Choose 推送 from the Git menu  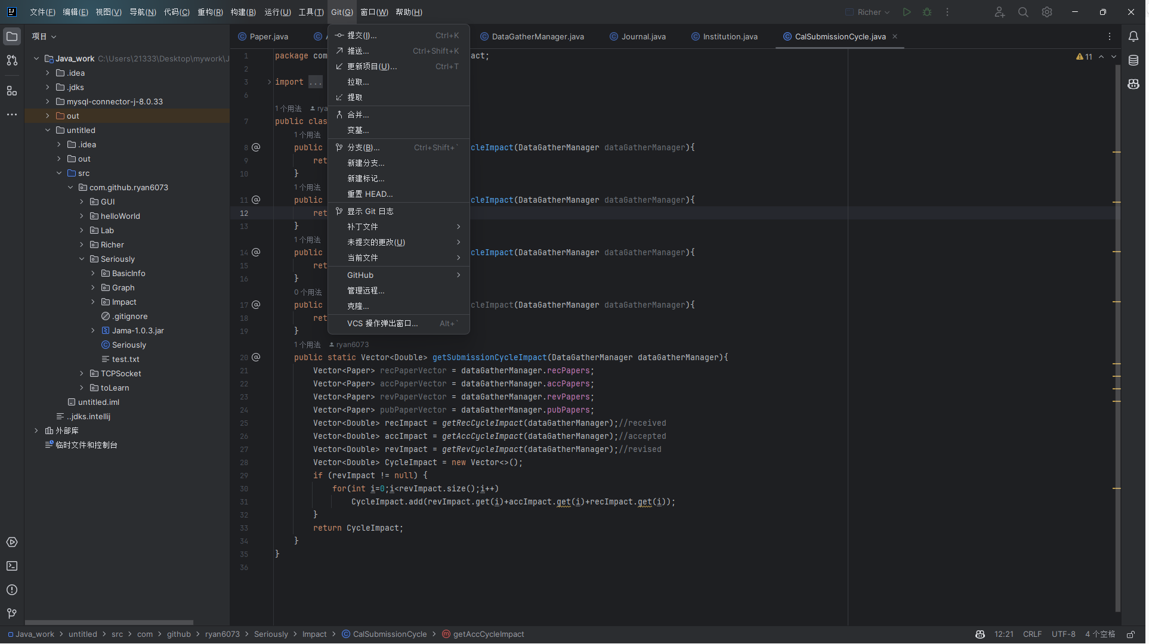click(x=399, y=51)
